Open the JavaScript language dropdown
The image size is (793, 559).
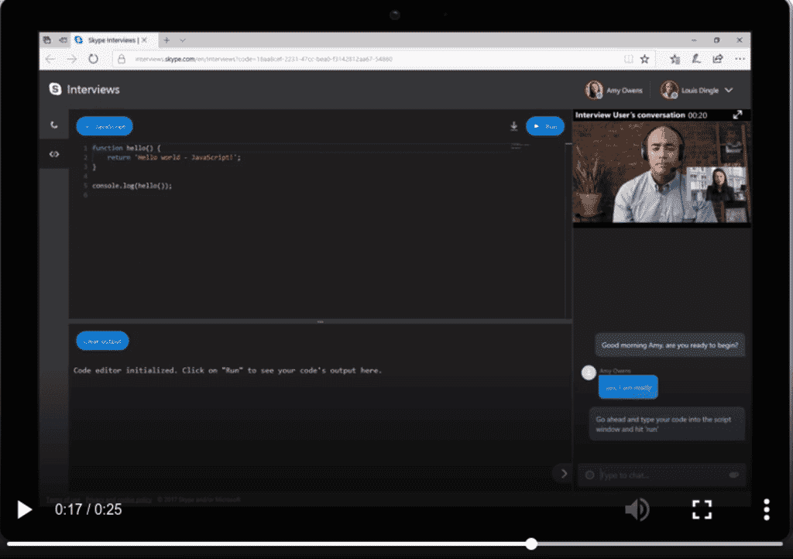pos(105,126)
